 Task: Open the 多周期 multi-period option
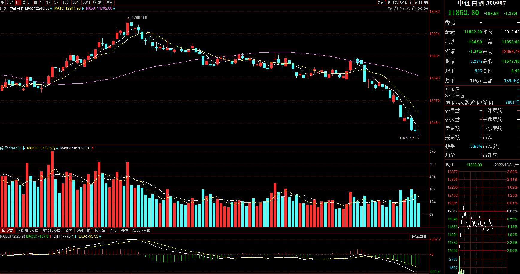click(98, 2)
